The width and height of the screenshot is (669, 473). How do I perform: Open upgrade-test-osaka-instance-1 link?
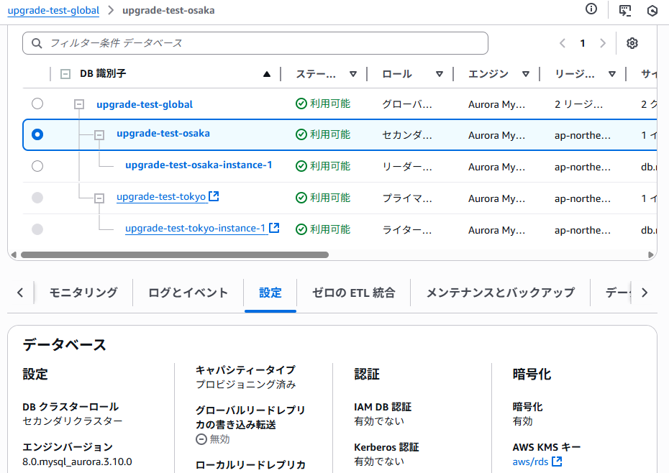[x=199, y=165]
